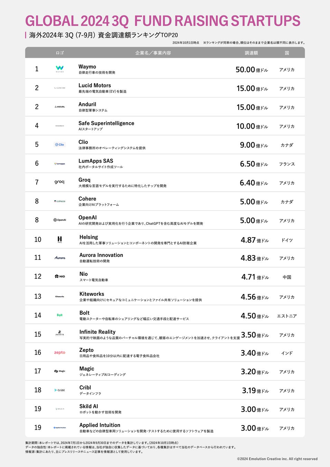Viewport: 330px width, 467px height.
Task: Select the green Bolt logo
Action: point(60,315)
